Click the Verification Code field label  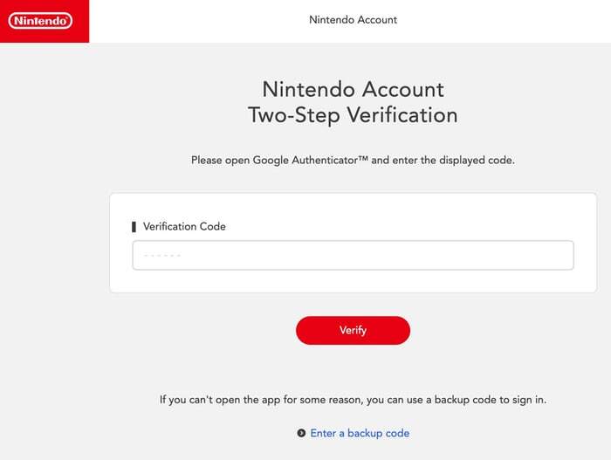(184, 227)
